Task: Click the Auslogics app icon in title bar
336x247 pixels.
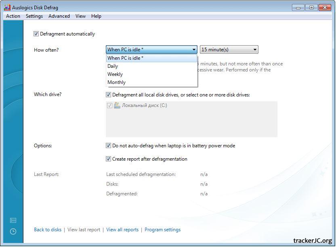Action: [x=7, y=7]
